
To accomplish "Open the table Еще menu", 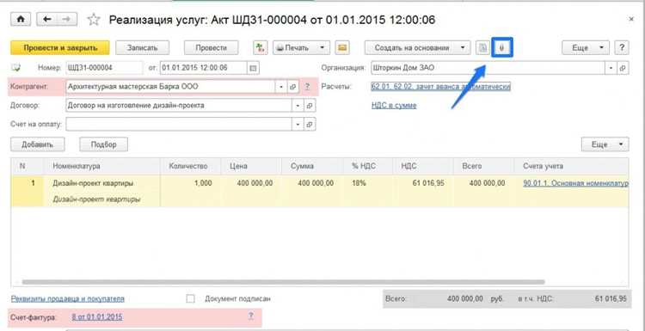I will point(605,144).
